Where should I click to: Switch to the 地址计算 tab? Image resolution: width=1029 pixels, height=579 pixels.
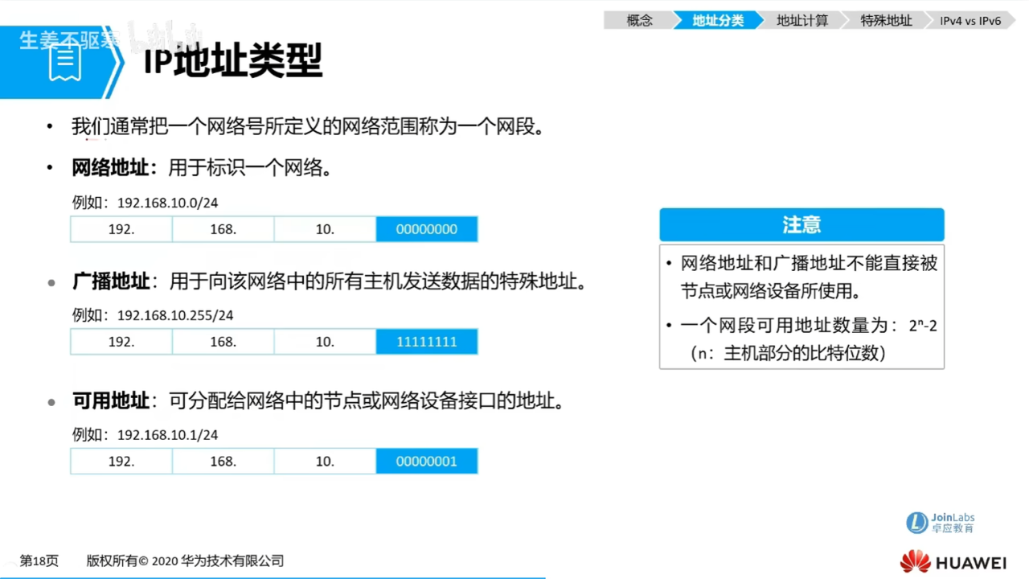click(801, 21)
